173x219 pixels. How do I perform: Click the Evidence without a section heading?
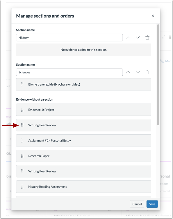pyautogui.click(x=35, y=99)
